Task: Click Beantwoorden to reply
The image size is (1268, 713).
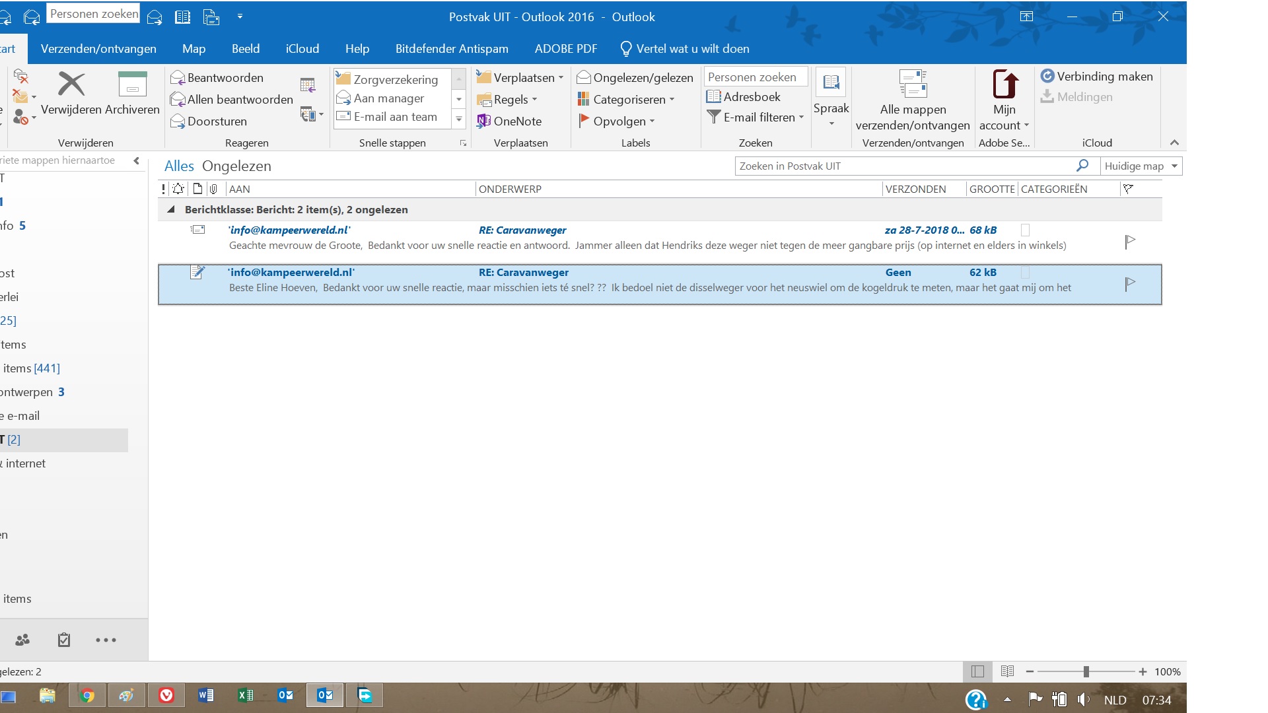Action: pyautogui.click(x=217, y=78)
